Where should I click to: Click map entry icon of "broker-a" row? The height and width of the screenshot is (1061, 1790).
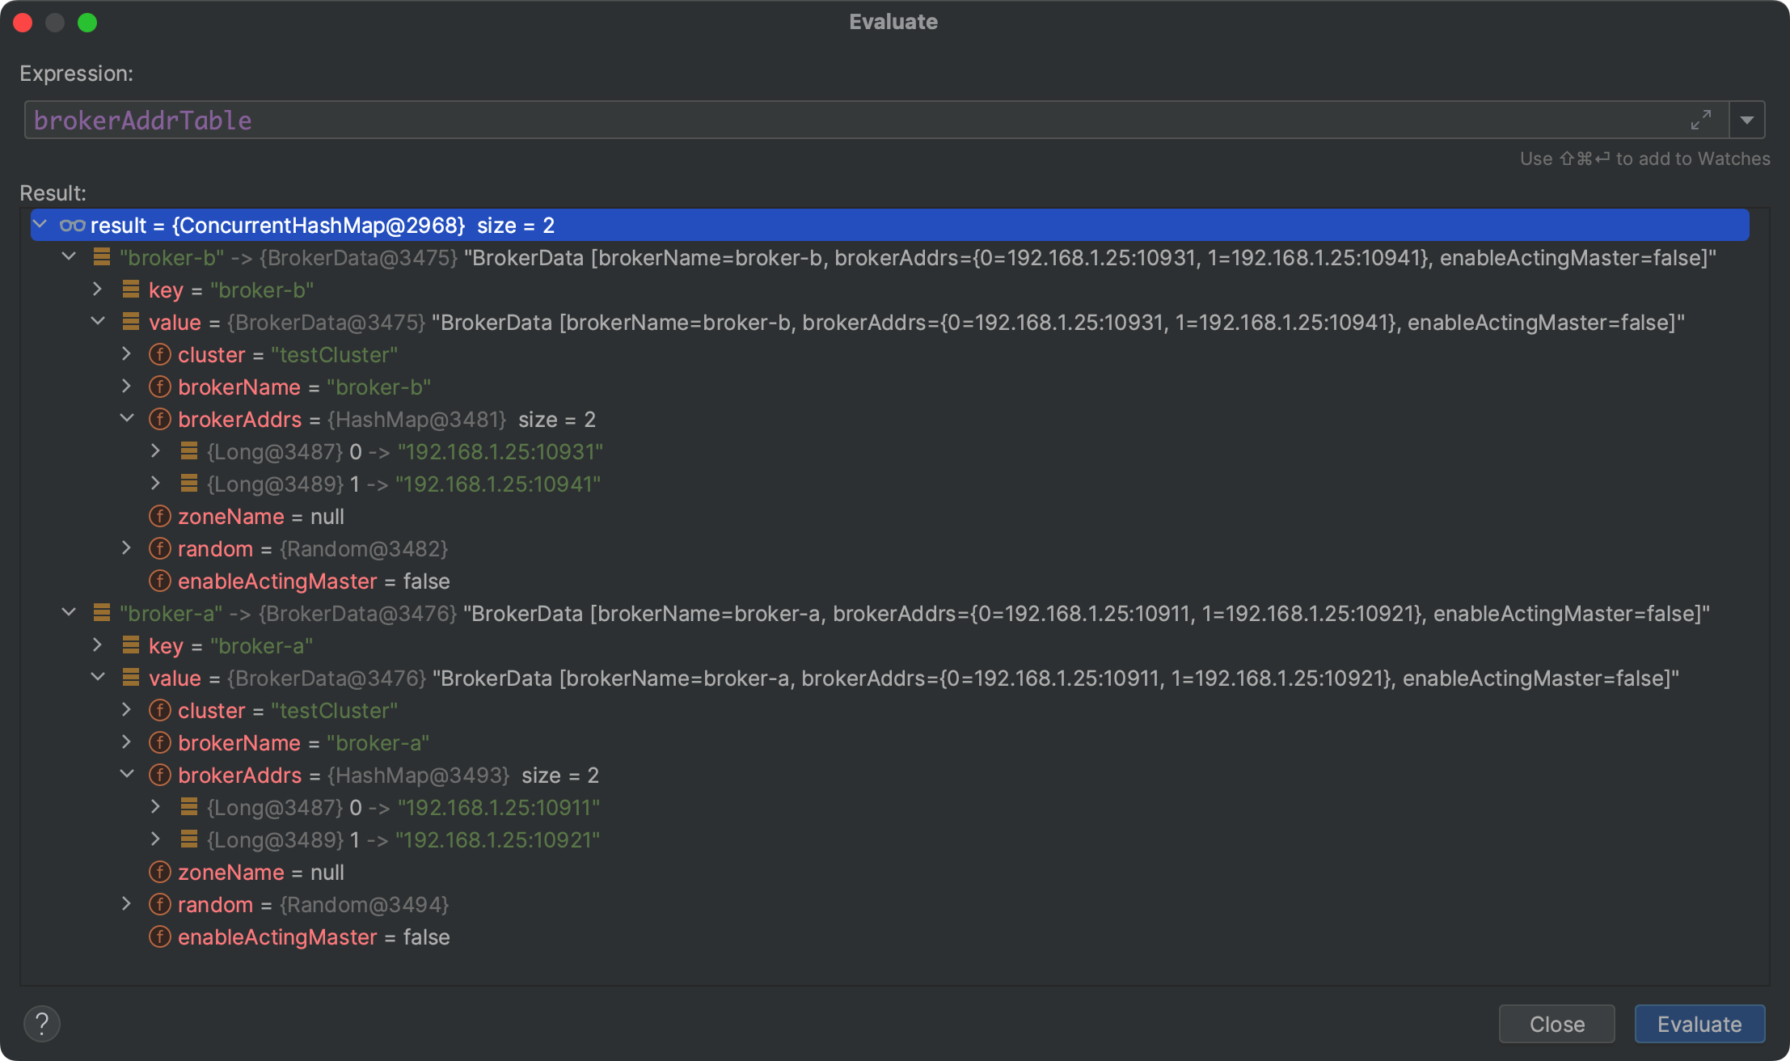[102, 613]
